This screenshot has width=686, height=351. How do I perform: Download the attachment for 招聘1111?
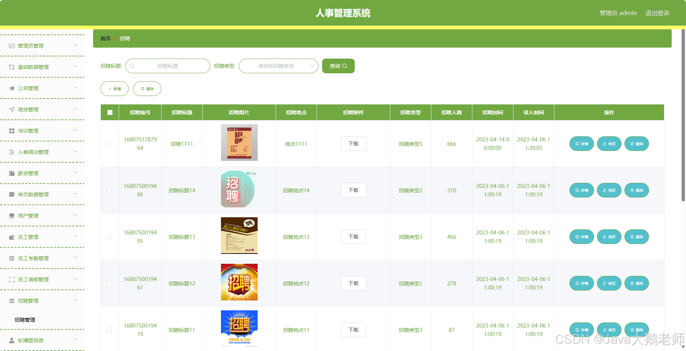(x=353, y=144)
